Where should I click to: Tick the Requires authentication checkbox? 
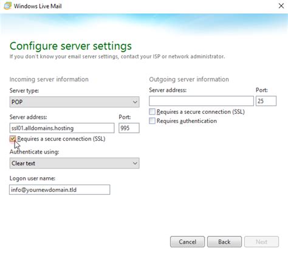pos(152,121)
